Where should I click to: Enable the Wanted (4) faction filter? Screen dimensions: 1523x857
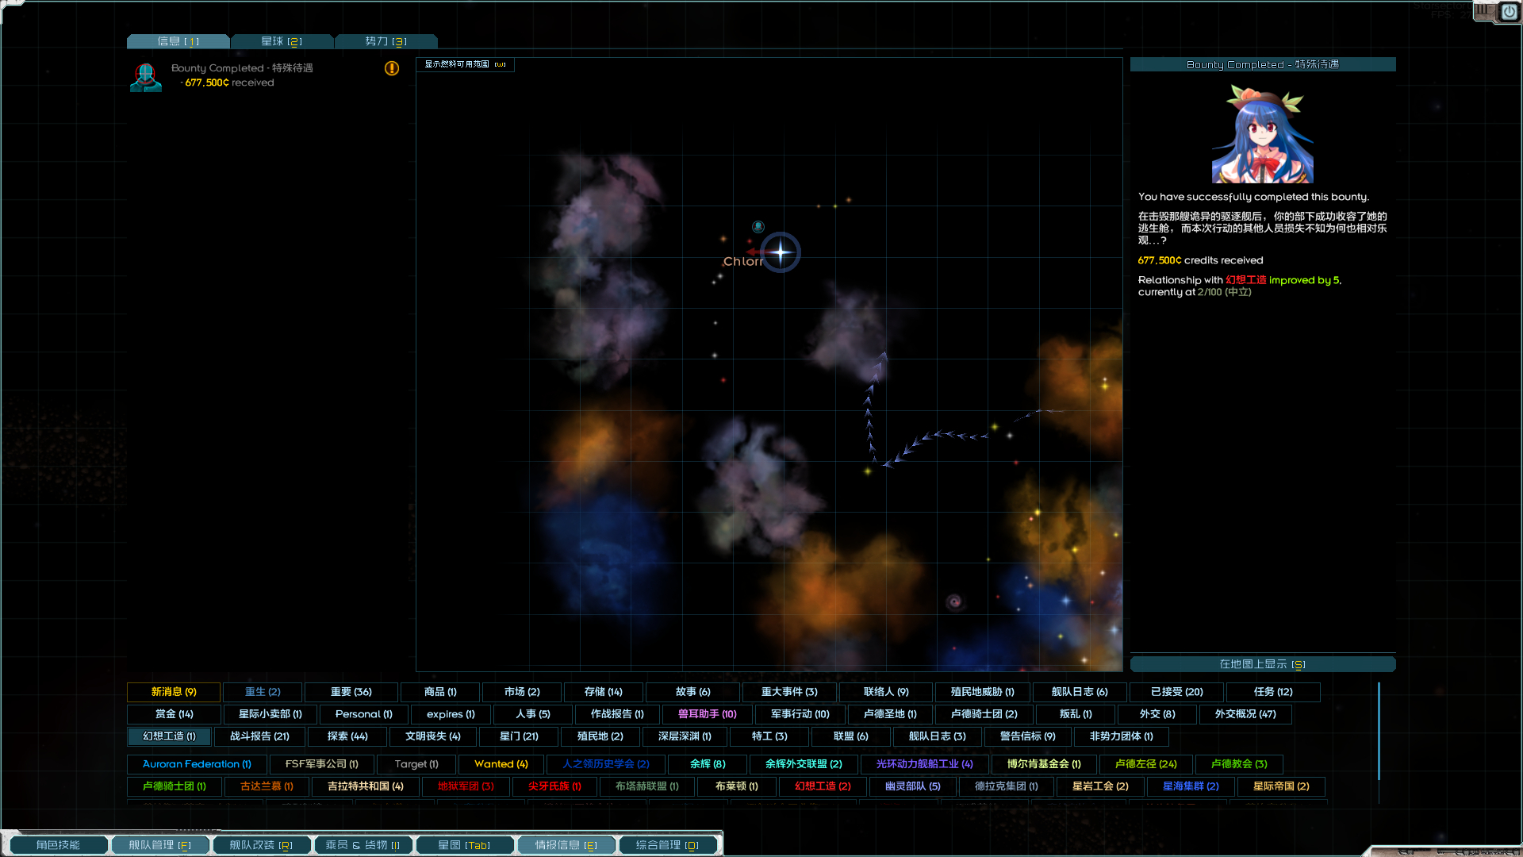(501, 764)
